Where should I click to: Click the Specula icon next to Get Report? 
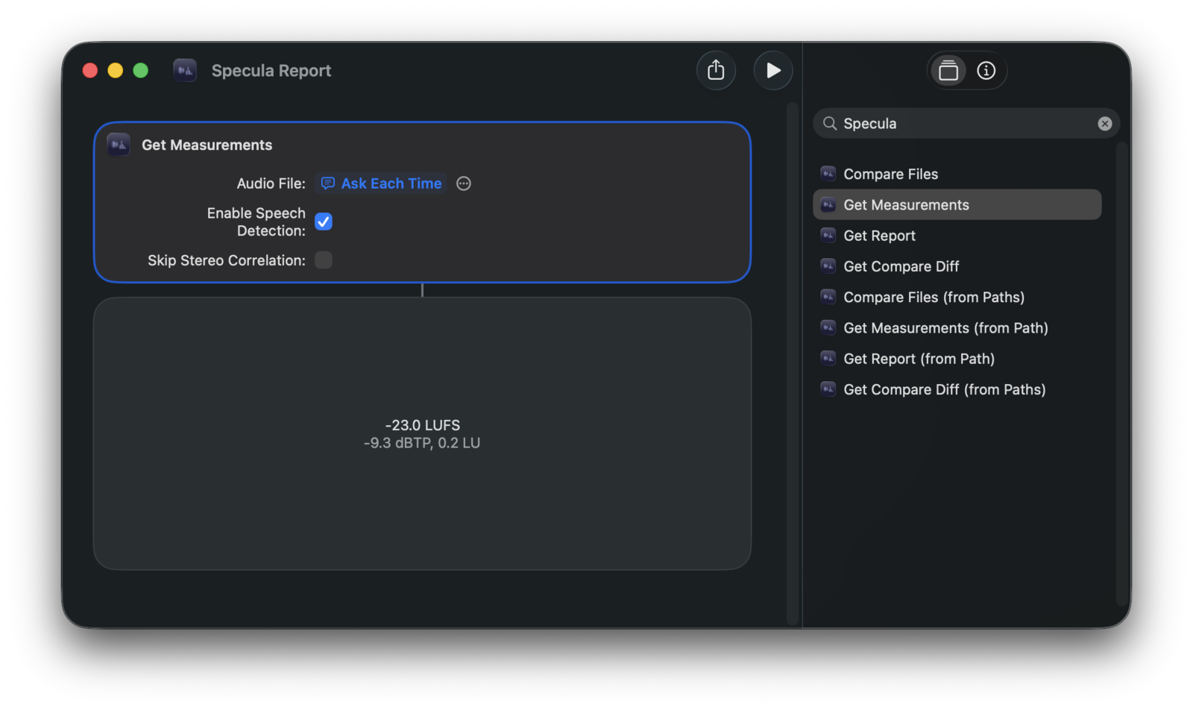click(x=828, y=235)
